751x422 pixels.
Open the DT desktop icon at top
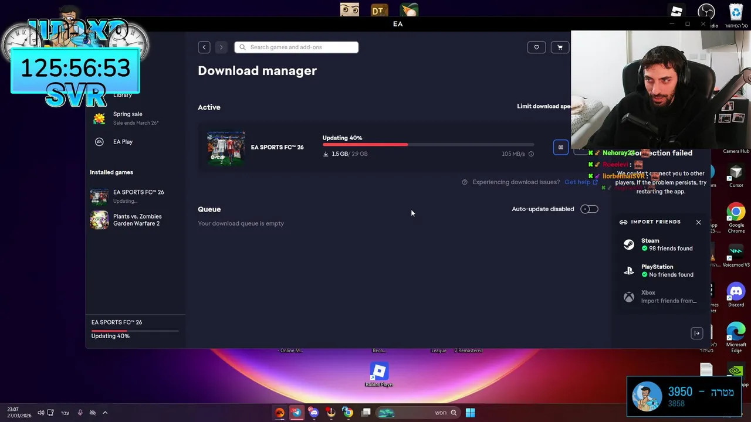378,10
